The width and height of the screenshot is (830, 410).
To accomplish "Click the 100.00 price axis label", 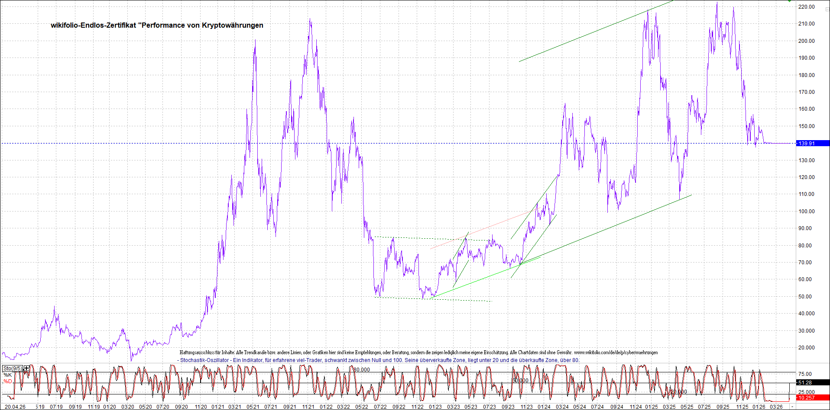I will tap(807, 211).
